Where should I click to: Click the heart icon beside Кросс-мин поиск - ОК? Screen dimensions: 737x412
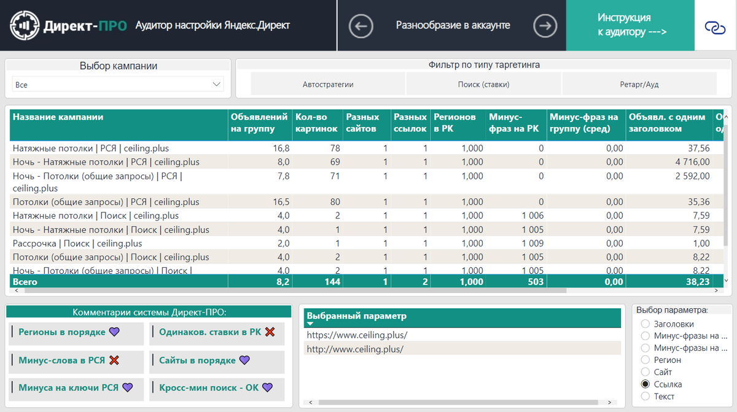267,387
